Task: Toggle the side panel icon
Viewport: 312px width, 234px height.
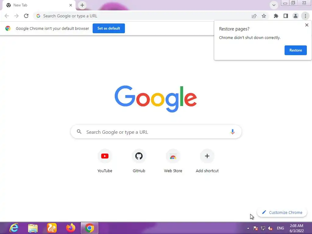Action: pos(286,16)
